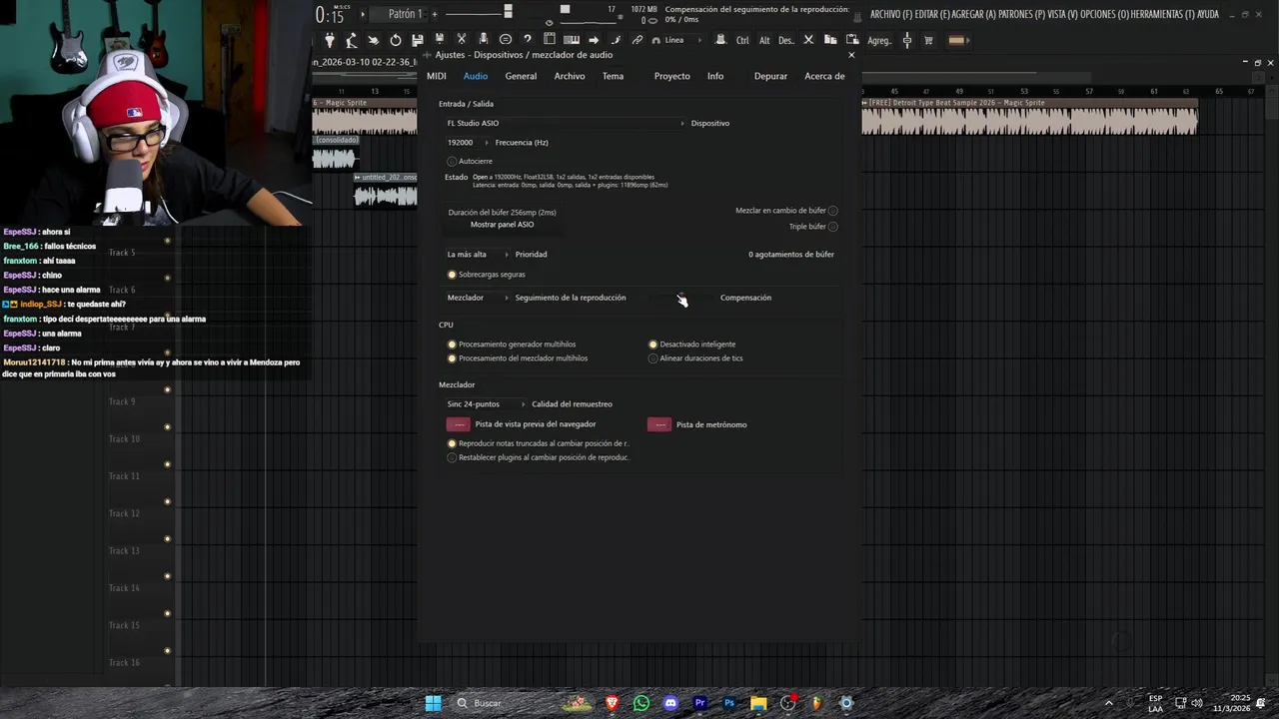Viewport: 1279px width, 719px height.
Task: Open Brave browser from the taskbar
Action: pos(612,703)
